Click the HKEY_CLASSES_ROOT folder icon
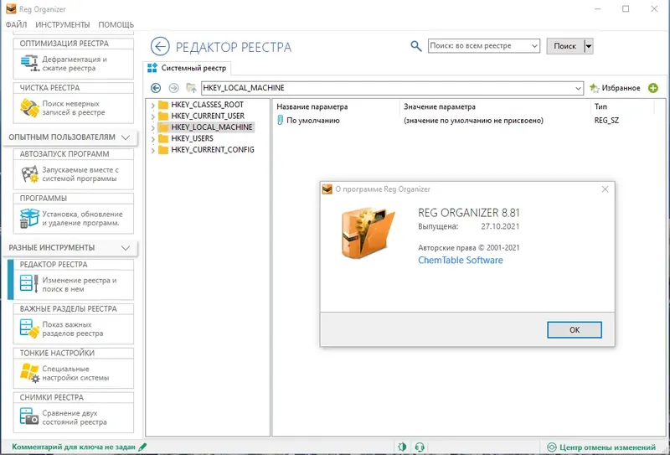670x455 pixels. 163,105
